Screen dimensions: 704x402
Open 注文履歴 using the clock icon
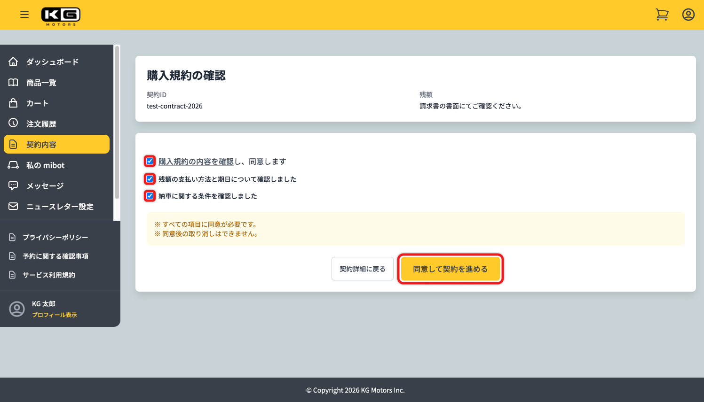14,124
